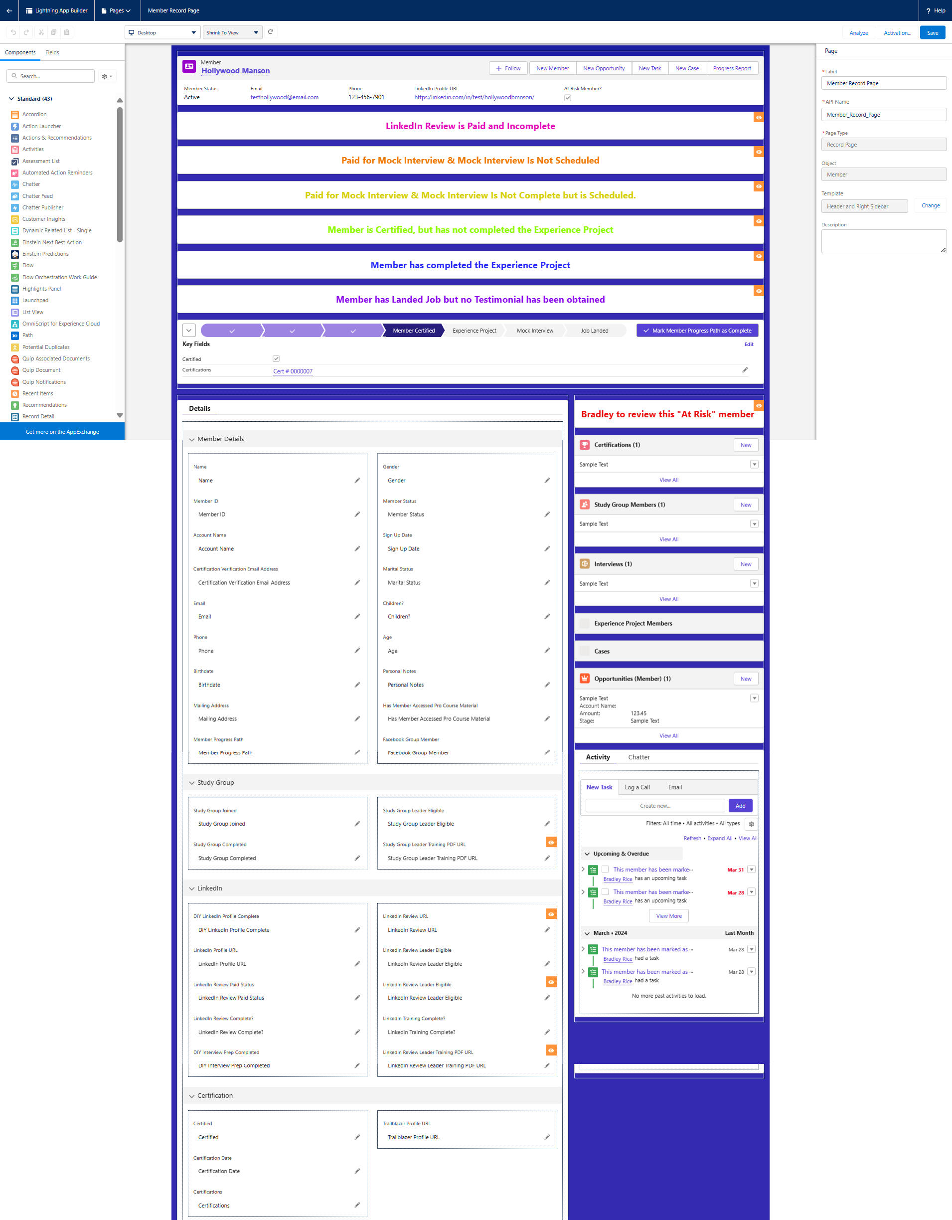Toggle the Certified checkbox in Key Fields
Screen dimensions: 952x1220
tap(276, 358)
